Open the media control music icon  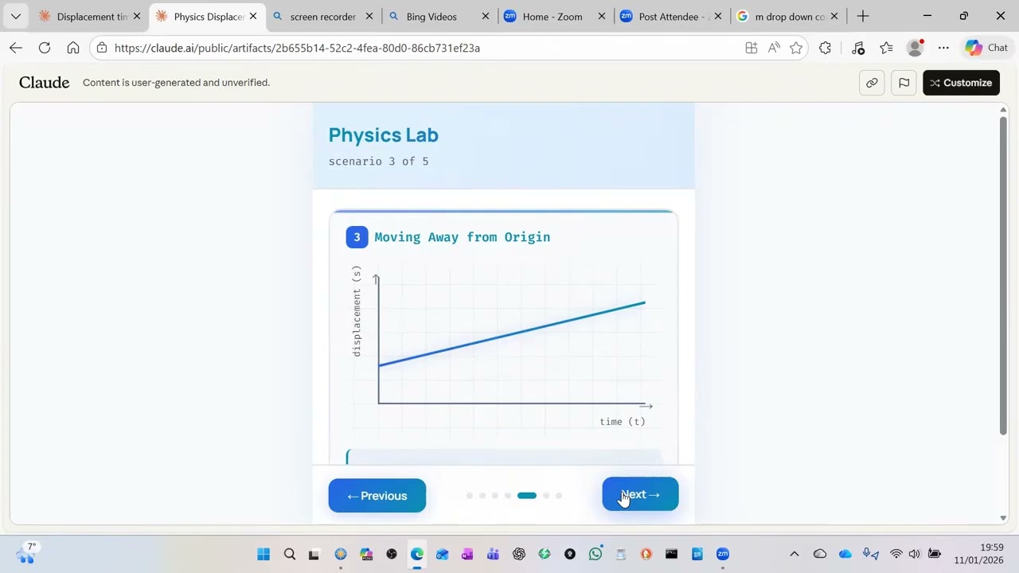(x=857, y=48)
